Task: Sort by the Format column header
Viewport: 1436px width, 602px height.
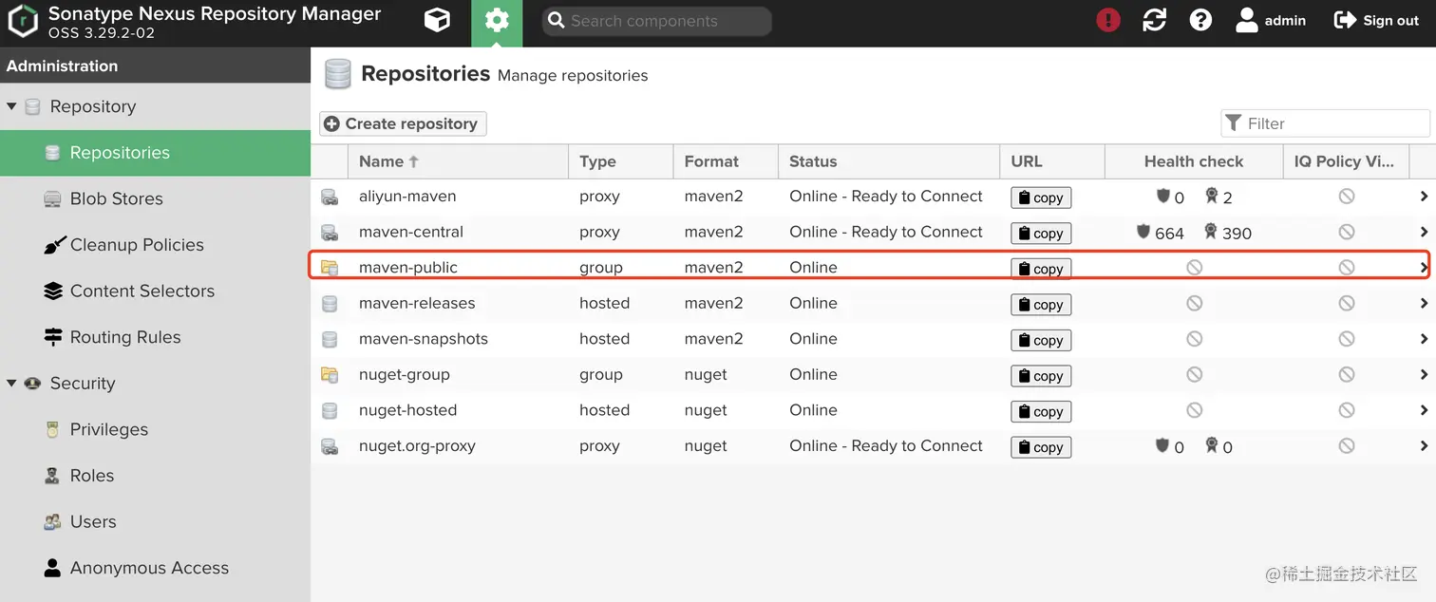Action: 725,161
